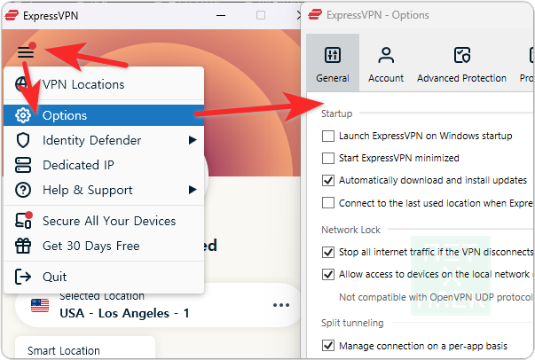535x360 pixels.
Task: Uncheck Manage connection on per-app basis
Action: coord(329,345)
